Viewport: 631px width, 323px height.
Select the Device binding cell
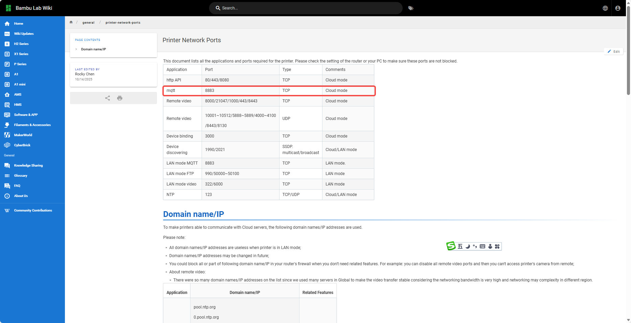[182, 136]
